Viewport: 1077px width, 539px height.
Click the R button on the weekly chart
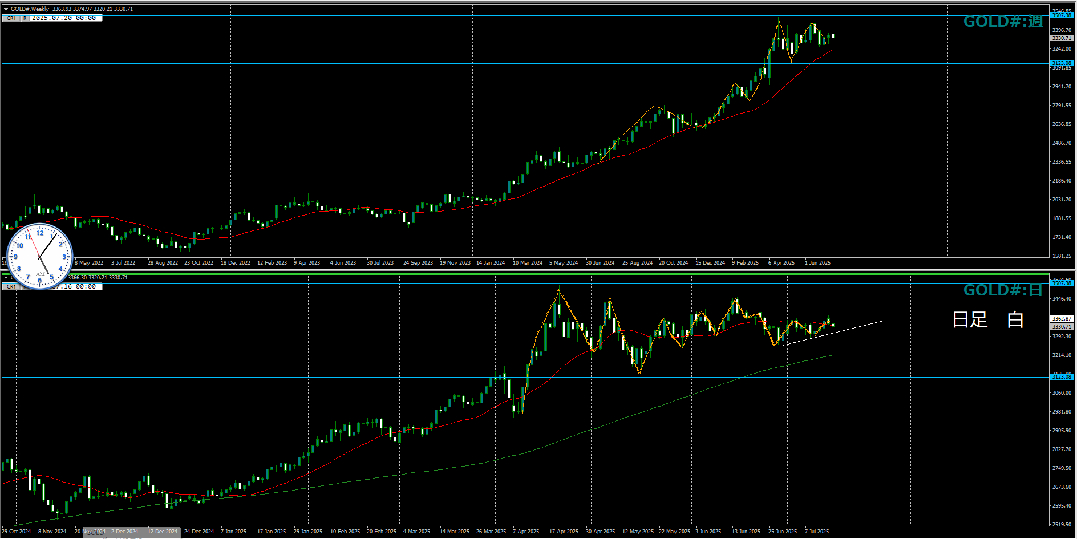25,18
